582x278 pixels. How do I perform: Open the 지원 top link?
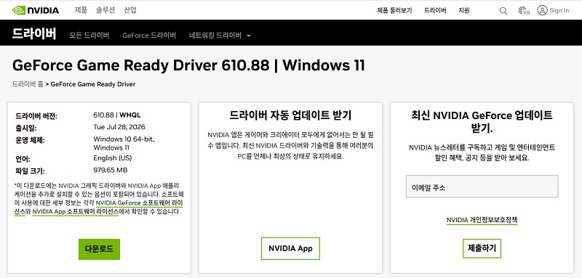464,10
